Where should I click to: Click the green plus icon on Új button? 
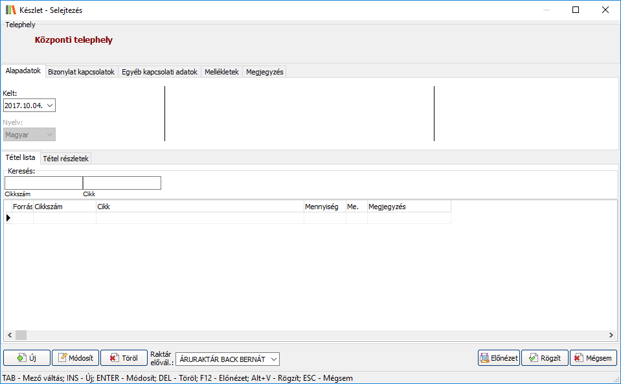point(21,358)
